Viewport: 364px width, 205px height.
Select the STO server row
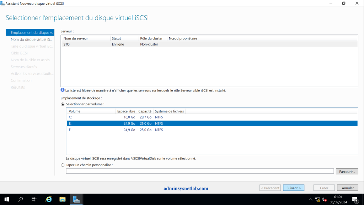coord(209,44)
